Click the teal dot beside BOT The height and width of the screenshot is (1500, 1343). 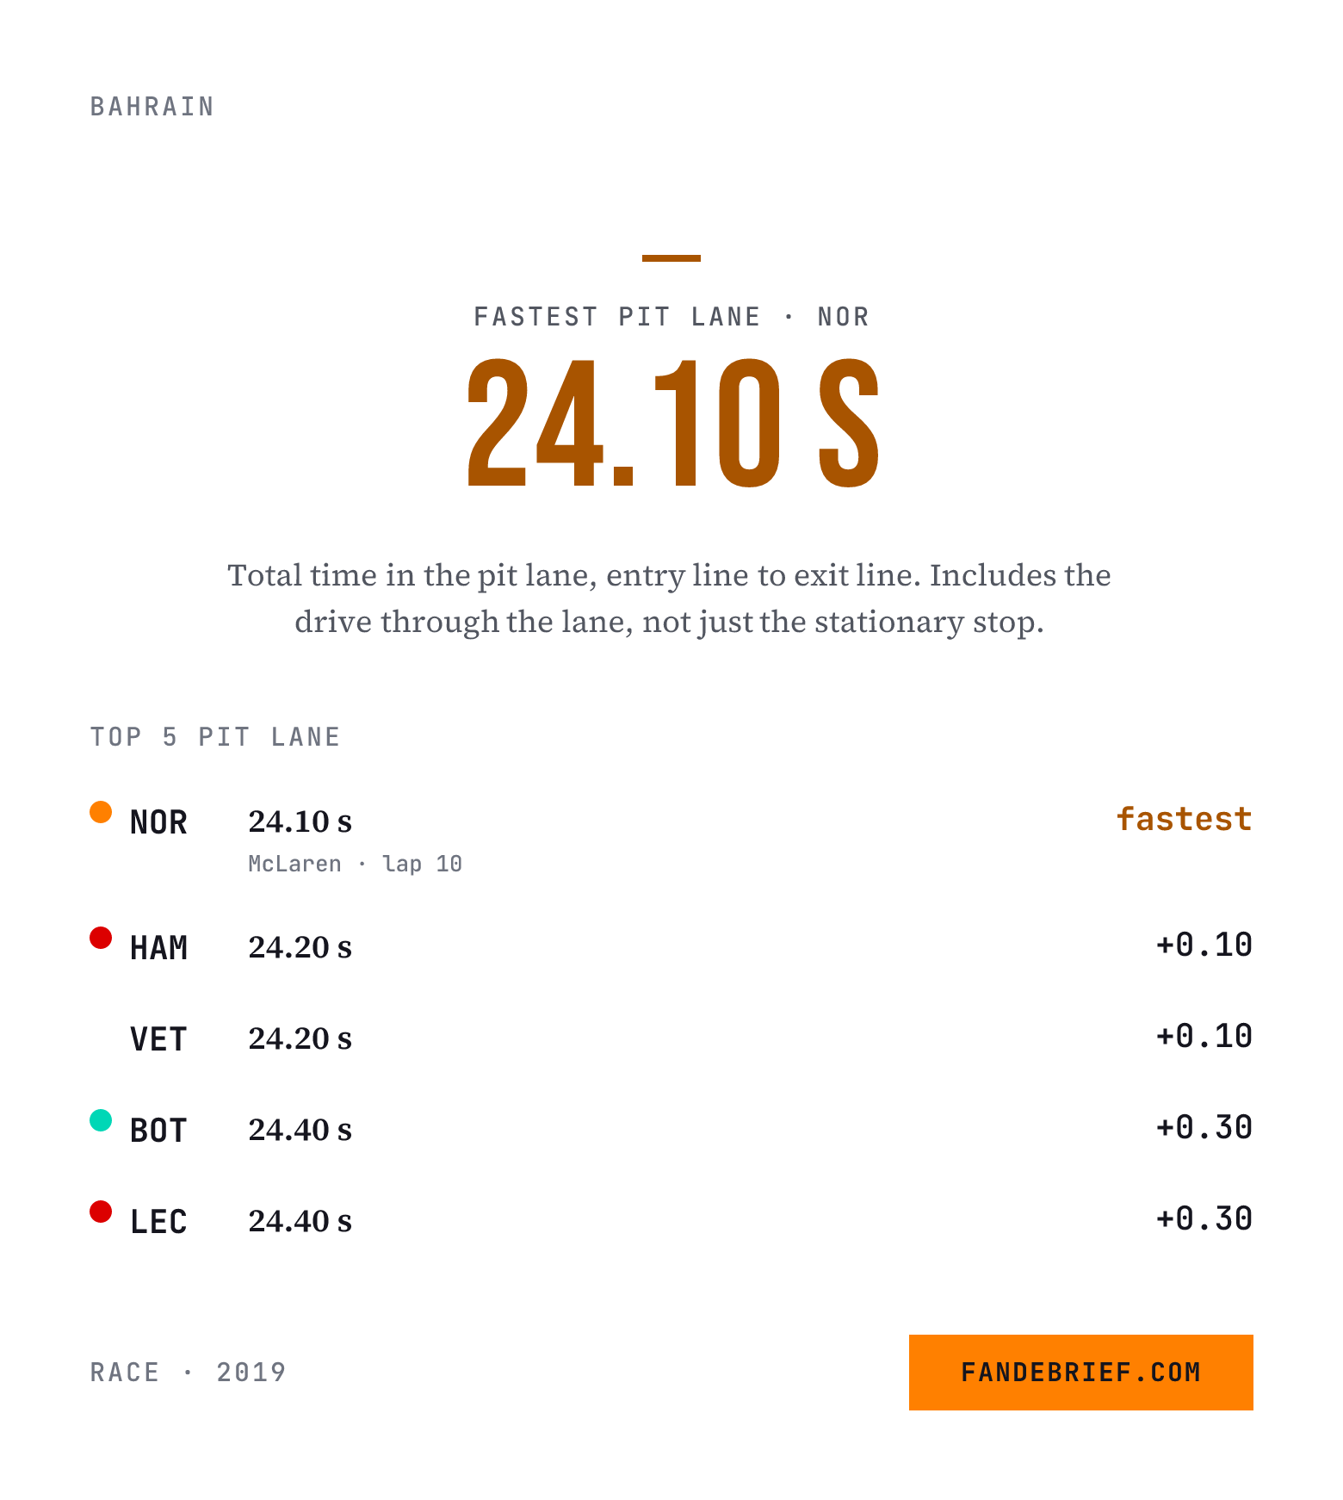pos(101,1120)
